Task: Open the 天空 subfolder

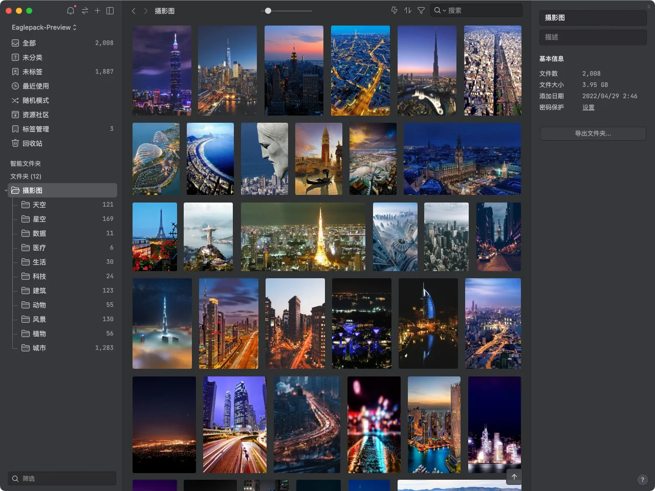Action: point(68,205)
